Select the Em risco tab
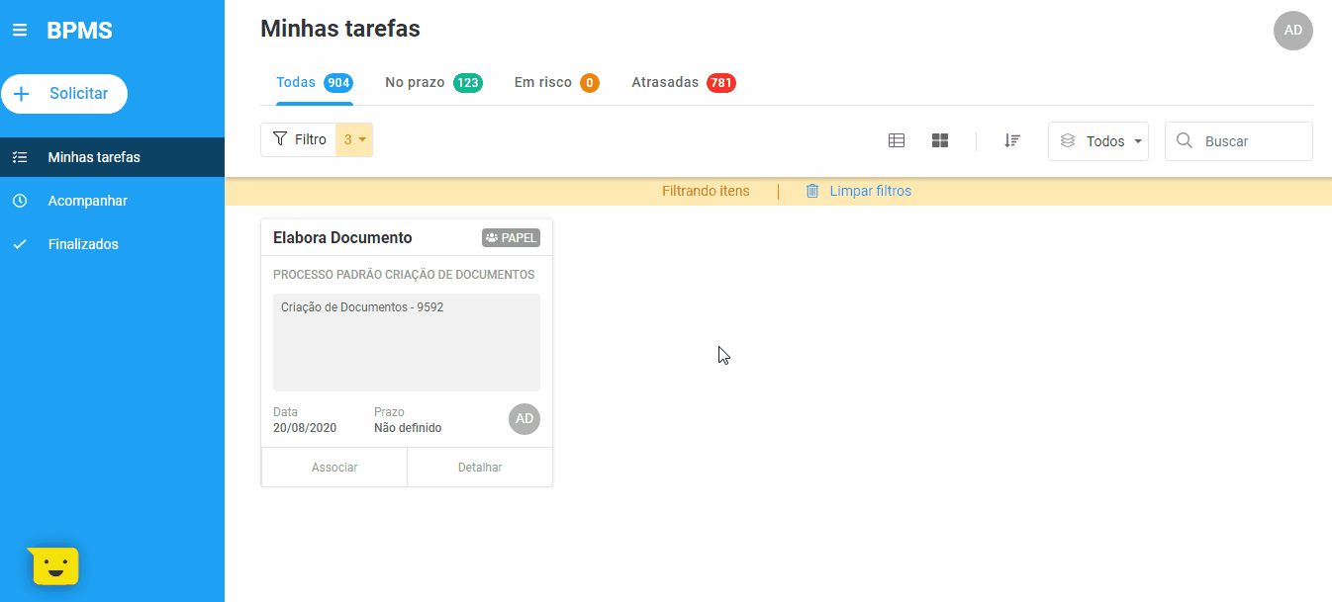This screenshot has height=602, width=1332. point(556,83)
